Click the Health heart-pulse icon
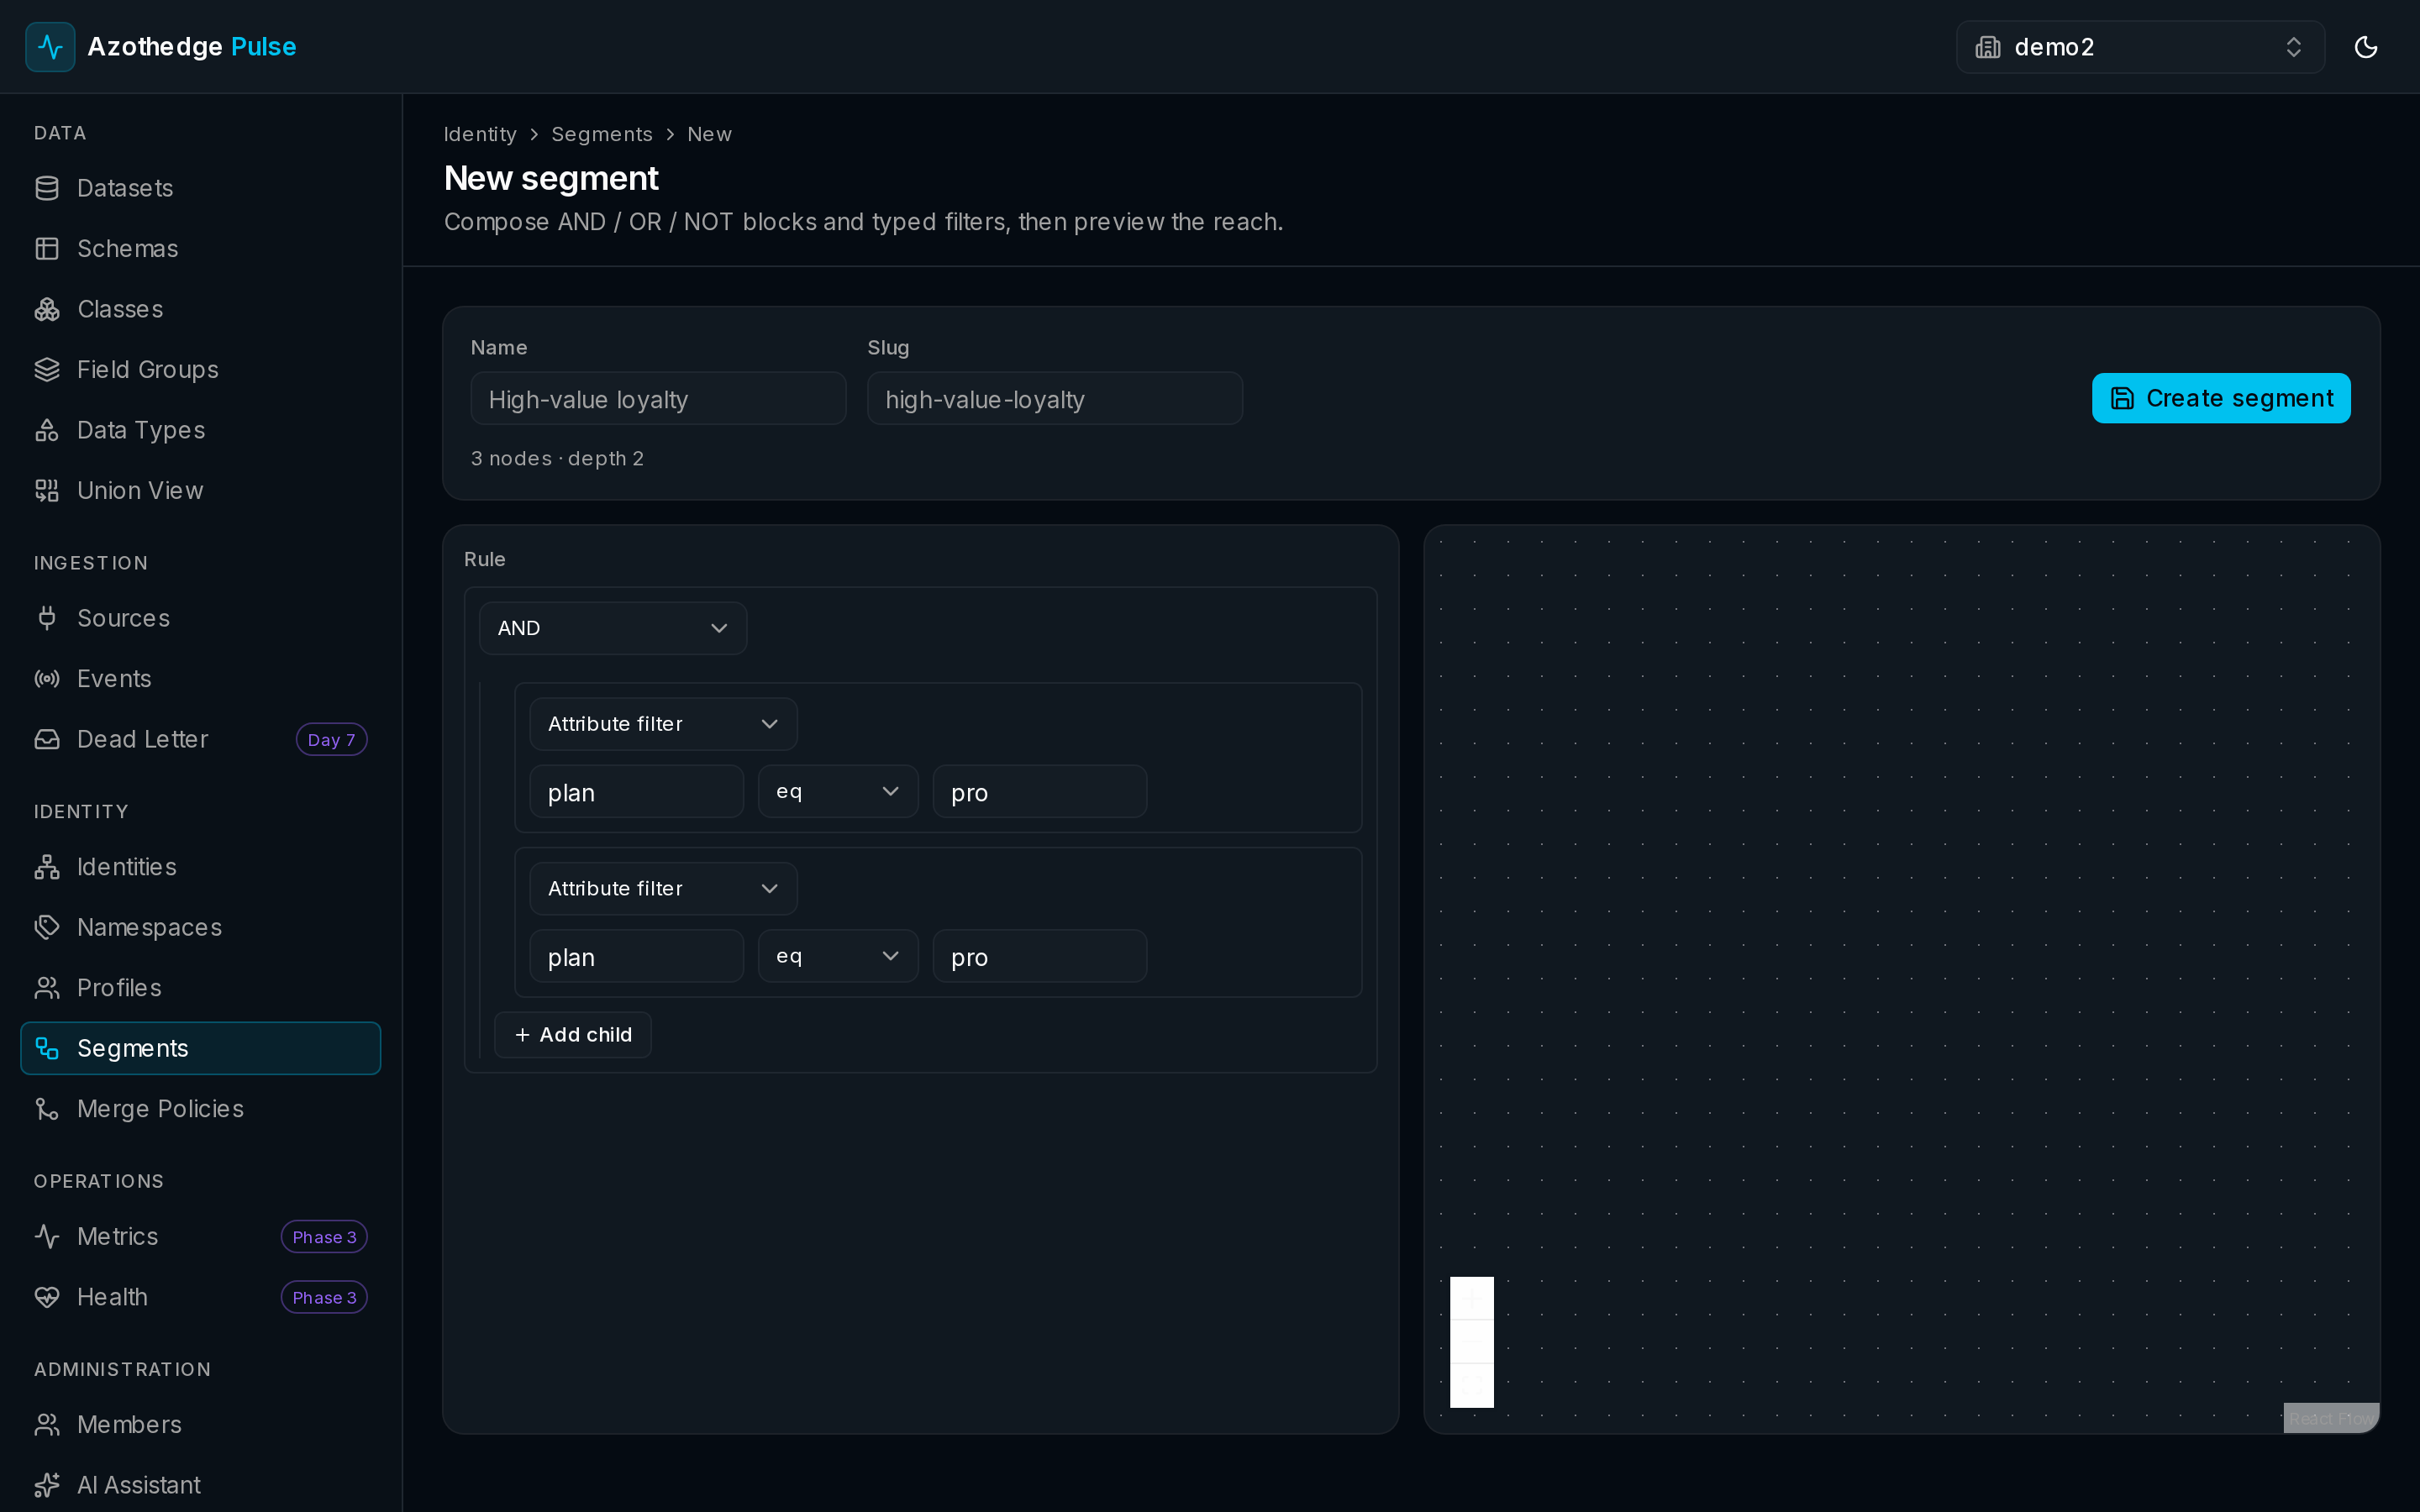 [47, 1297]
